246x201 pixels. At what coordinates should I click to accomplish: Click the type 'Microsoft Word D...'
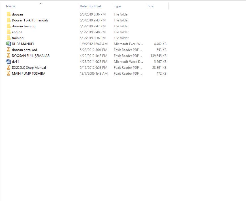point(128,62)
